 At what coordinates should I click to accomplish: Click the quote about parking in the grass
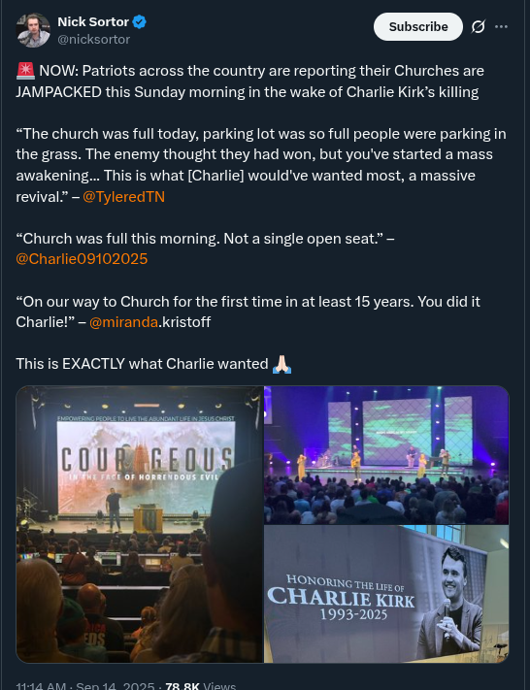coord(261,165)
